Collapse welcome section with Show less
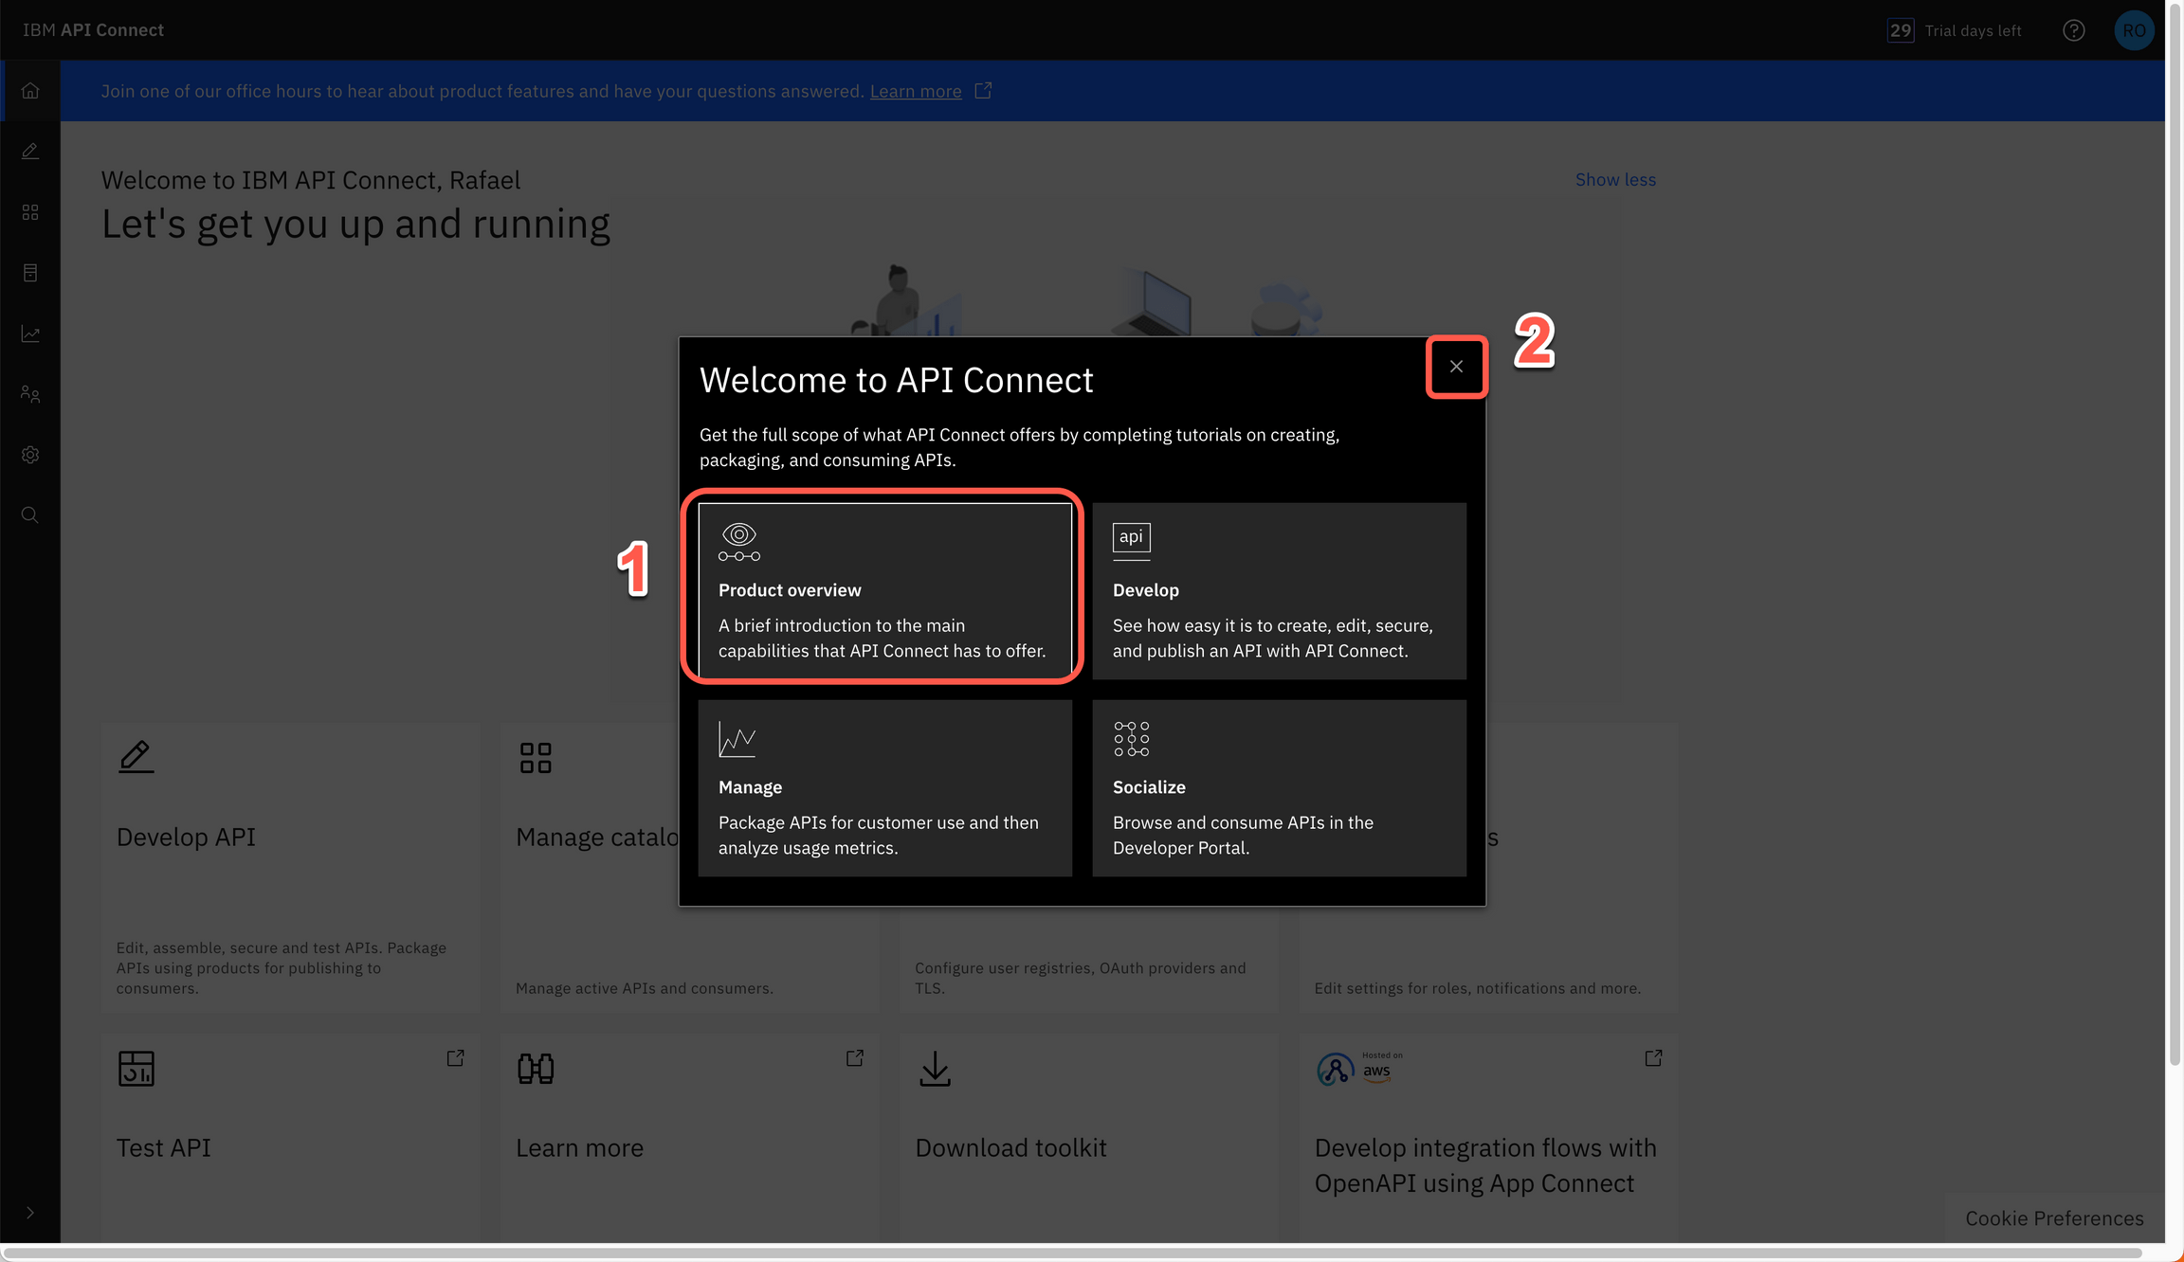 pos(1615,180)
